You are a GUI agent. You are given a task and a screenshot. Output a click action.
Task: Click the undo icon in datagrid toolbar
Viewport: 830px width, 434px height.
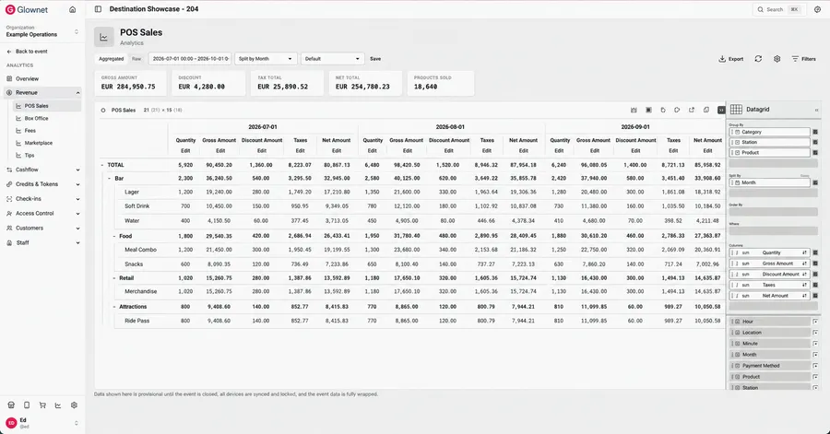663,110
